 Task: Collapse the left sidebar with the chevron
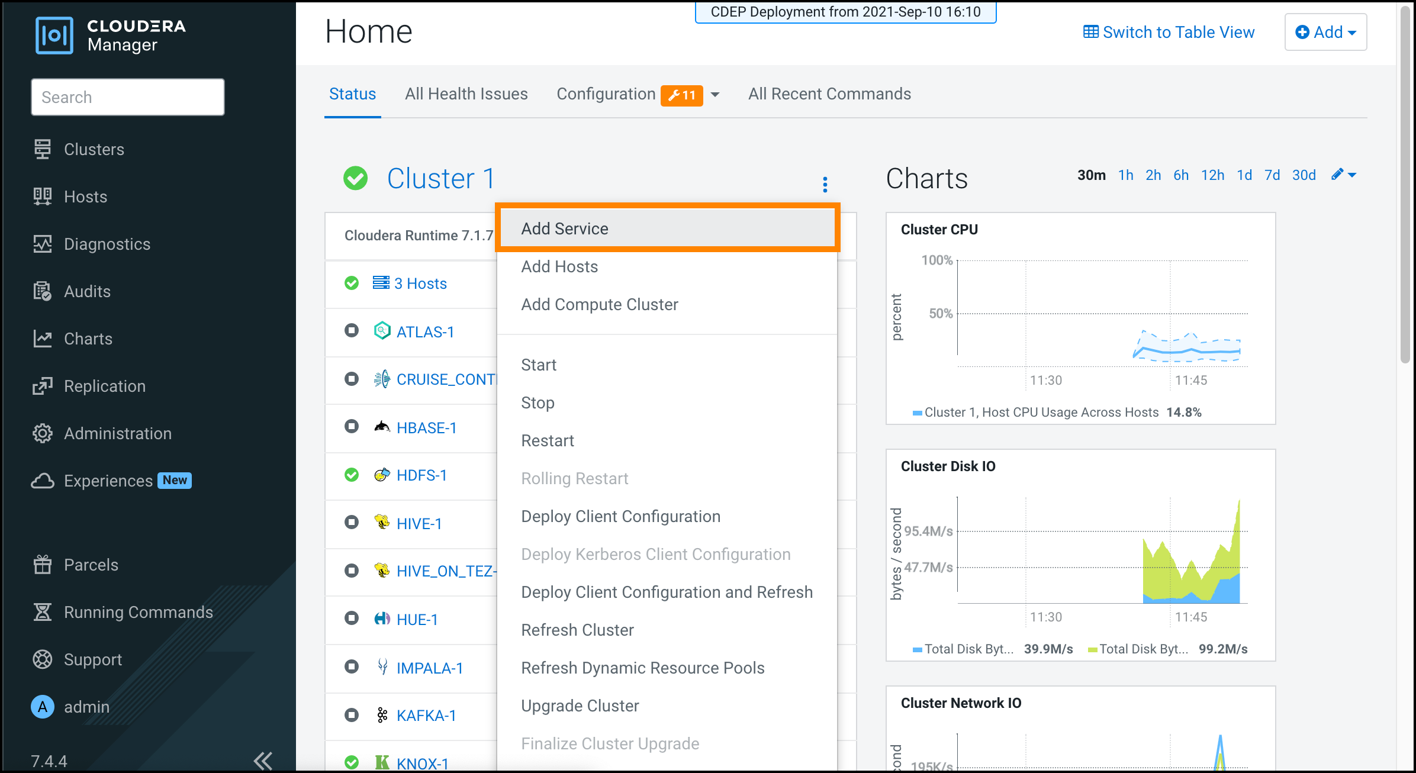tap(263, 760)
